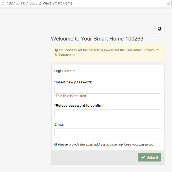The image size is (172, 172).
Task: Click the email address hint text
Action: click(106, 144)
